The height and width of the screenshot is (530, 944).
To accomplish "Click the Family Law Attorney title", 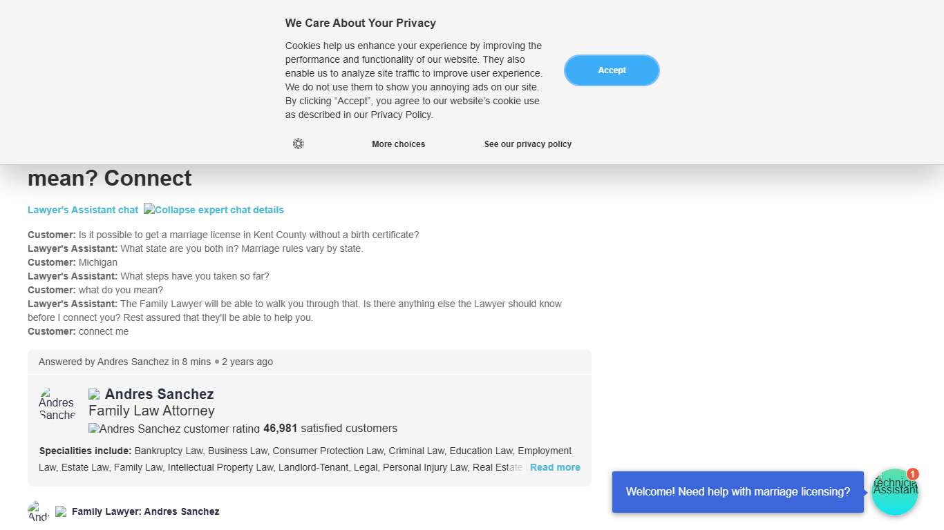I will coord(151,411).
